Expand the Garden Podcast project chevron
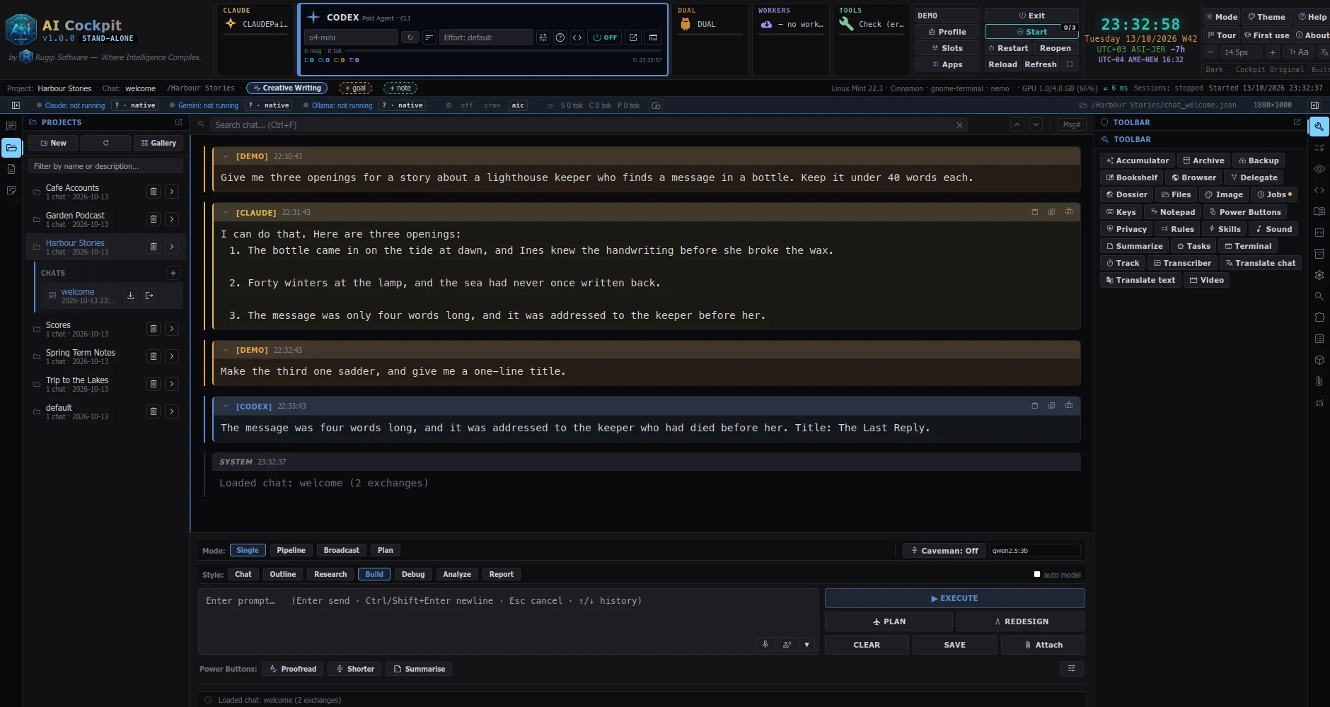The height and width of the screenshot is (707, 1330). (x=172, y=219)
